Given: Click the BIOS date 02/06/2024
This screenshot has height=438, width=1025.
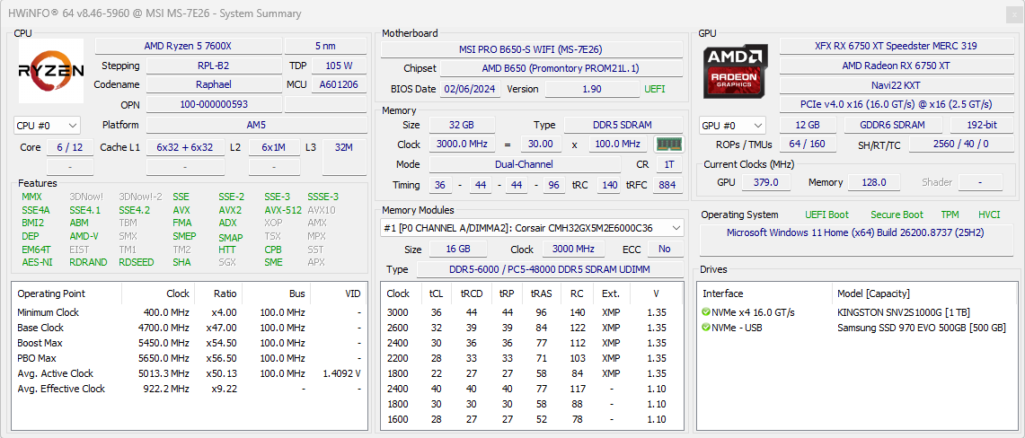Looking at the screenshot, I should click(470, 90).
